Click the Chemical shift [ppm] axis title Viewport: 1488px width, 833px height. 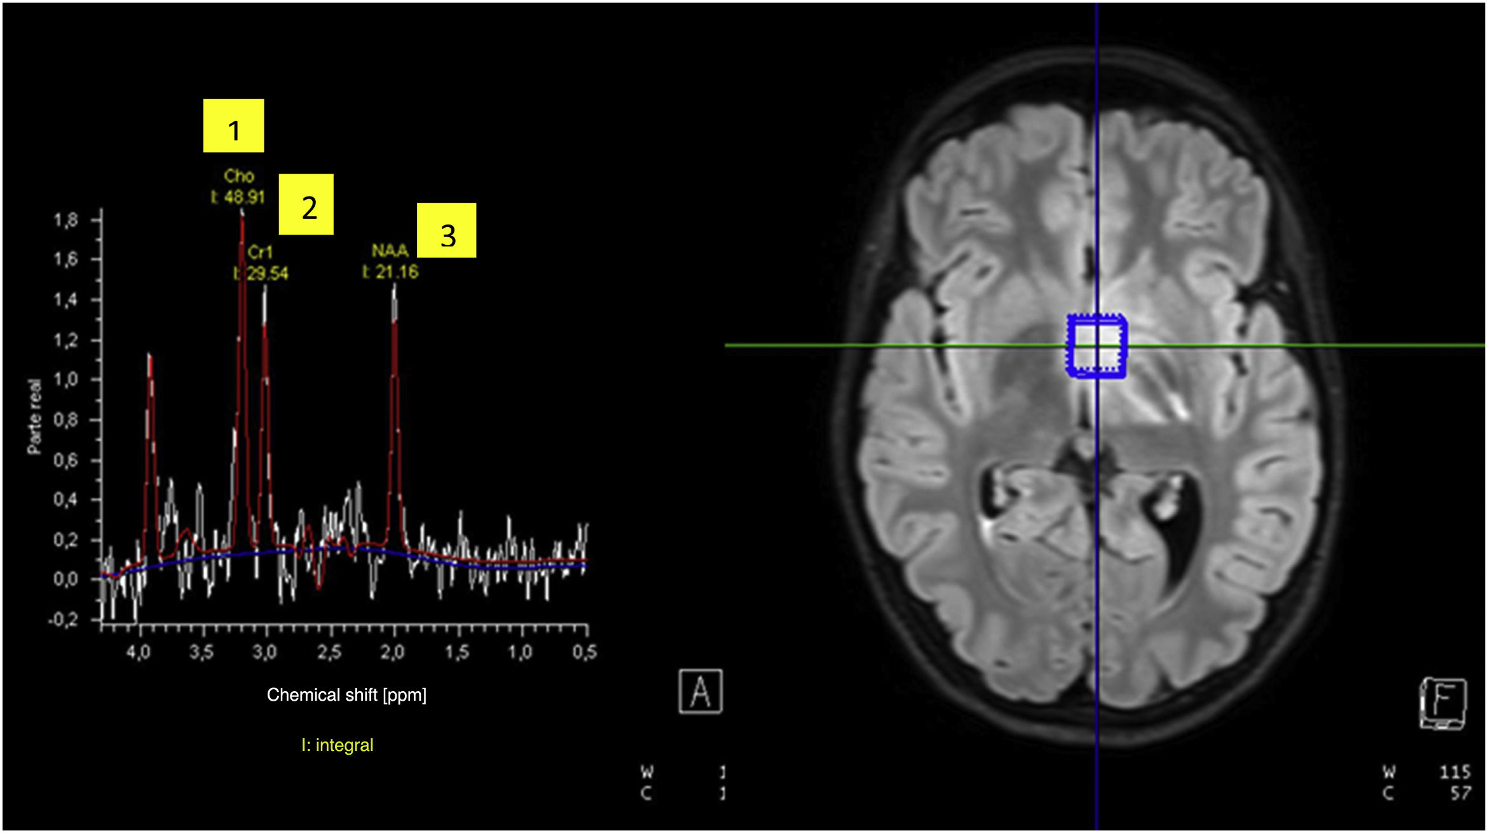(x=346, y=695)
